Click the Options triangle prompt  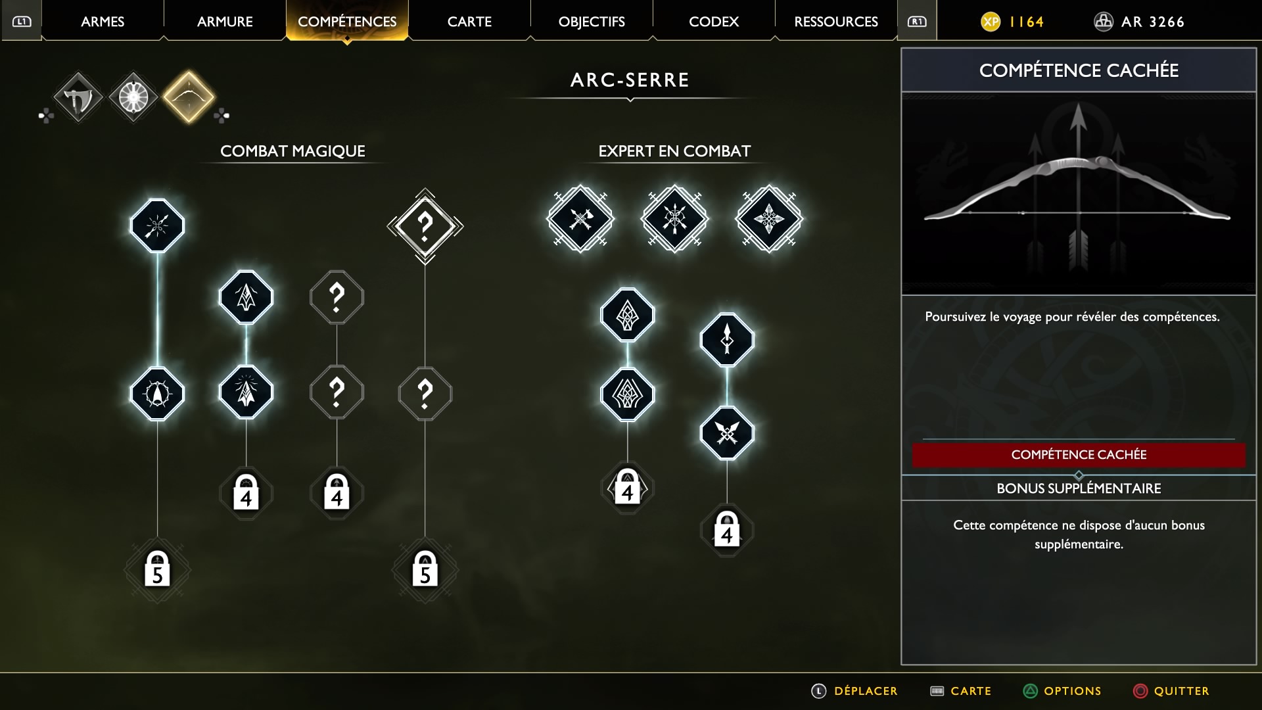1062,691
